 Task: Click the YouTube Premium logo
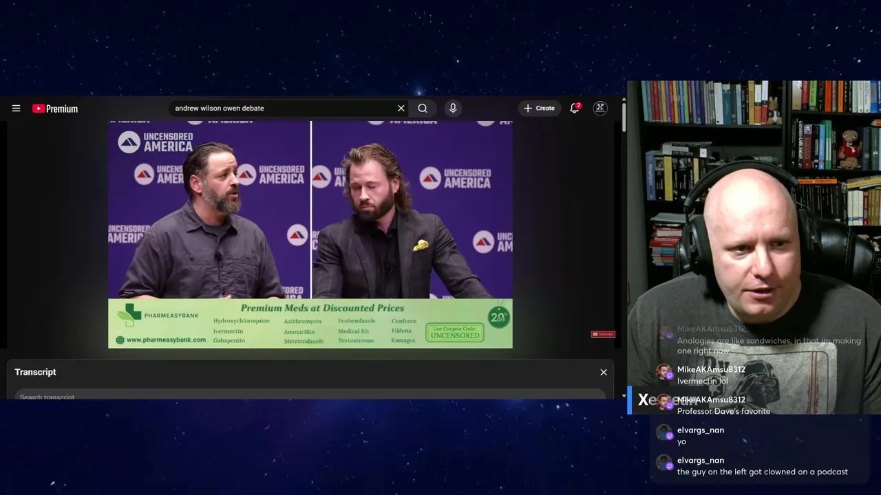[x=55, y=109]
